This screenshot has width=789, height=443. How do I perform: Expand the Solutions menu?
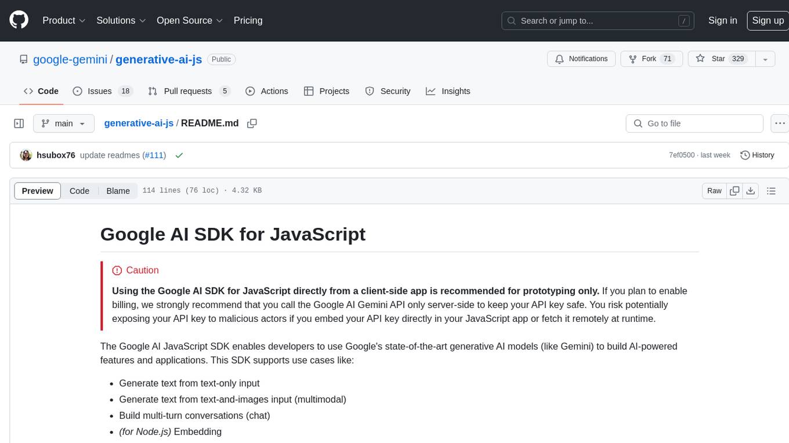click(121, 20)
